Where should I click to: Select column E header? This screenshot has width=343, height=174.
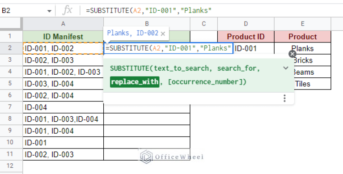pyautogui.click(x=303, y=24)
